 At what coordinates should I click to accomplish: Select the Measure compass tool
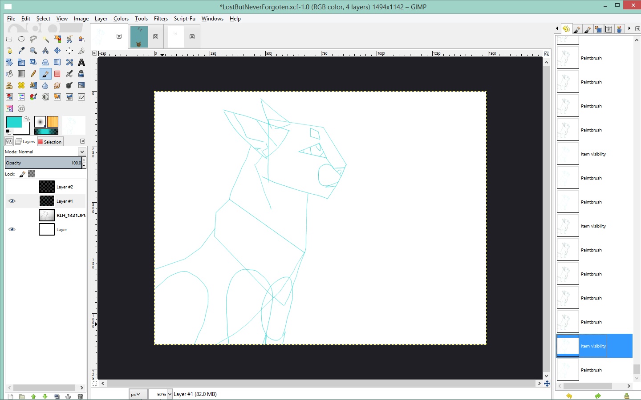tap(45, 51)
